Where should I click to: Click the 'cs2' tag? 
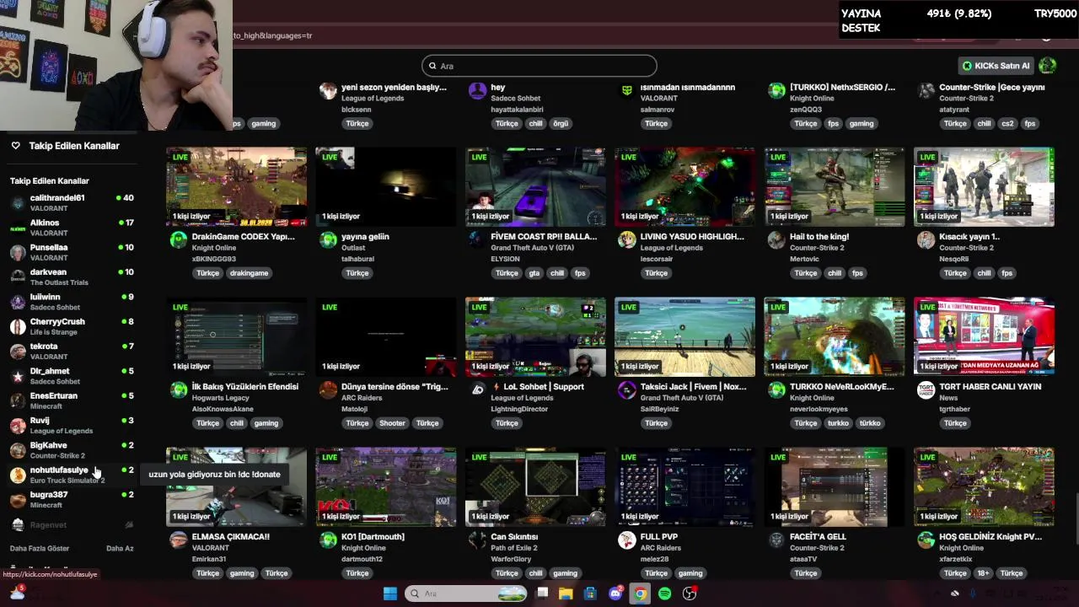1007,124
